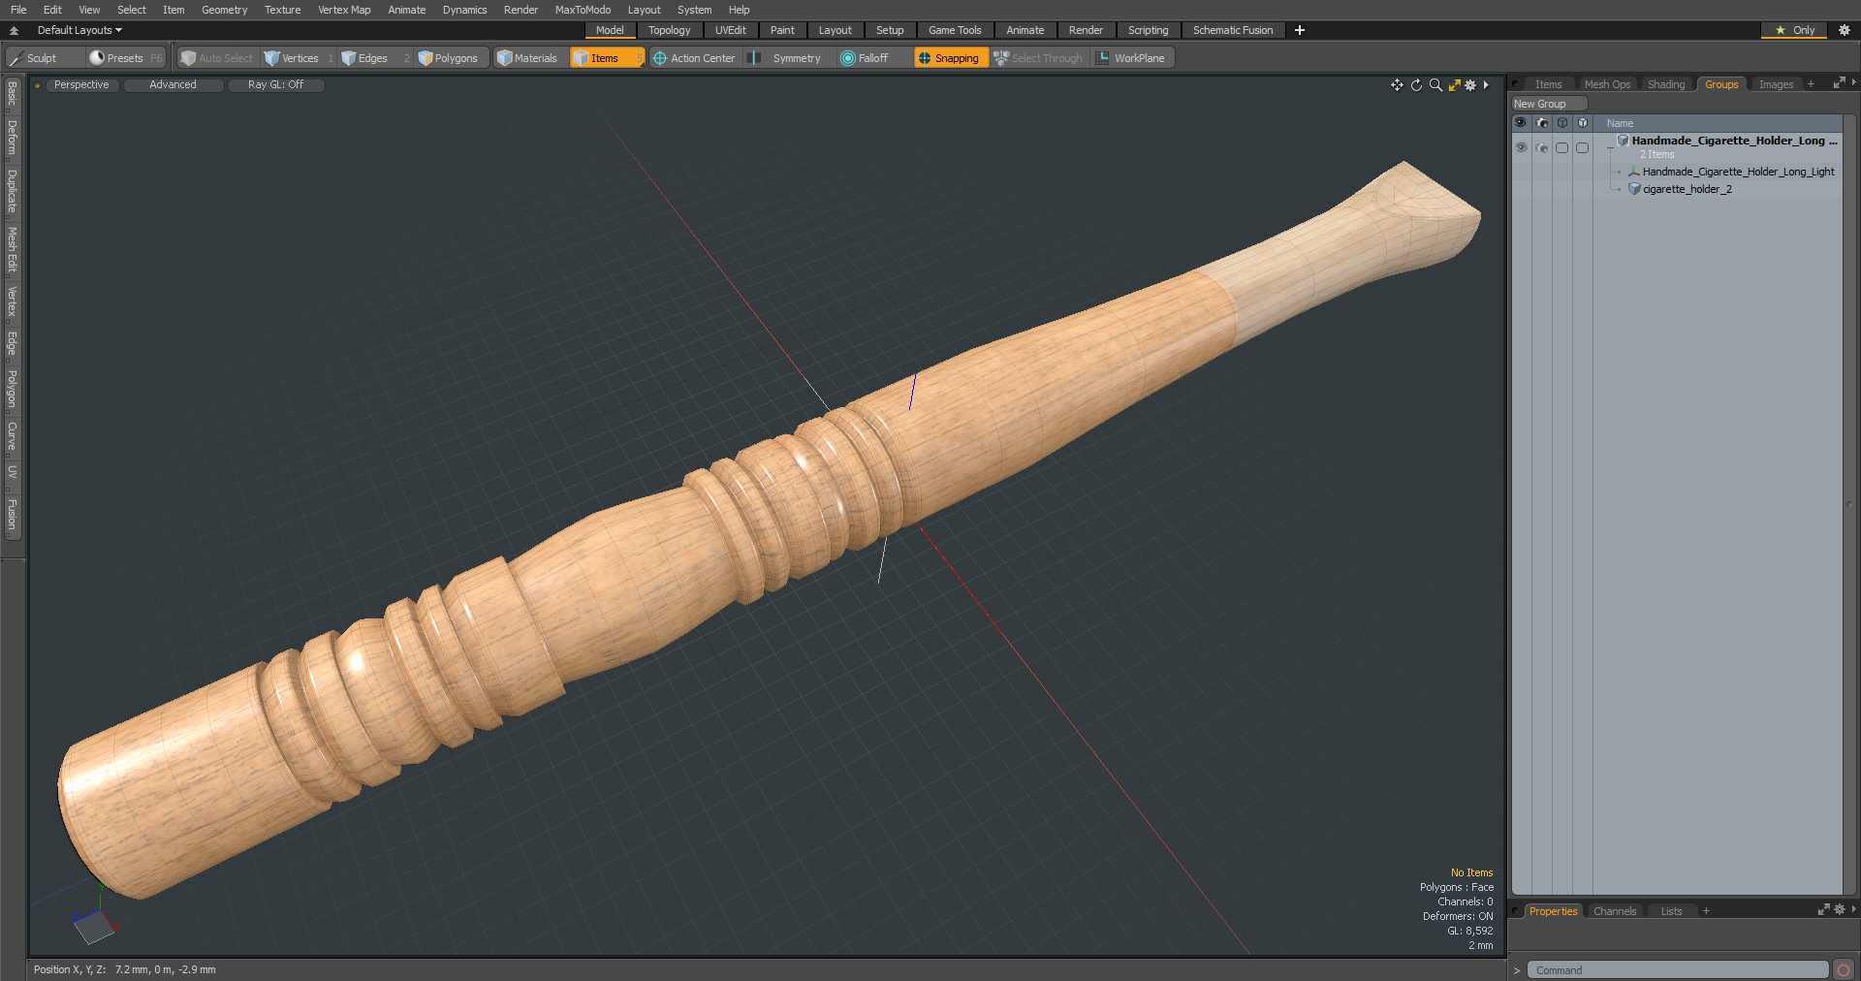Image resolution: width=1861 pixels, height=981 pixels.
Task: Switch to the Shading tab
Action: [x=1666, y=84]
